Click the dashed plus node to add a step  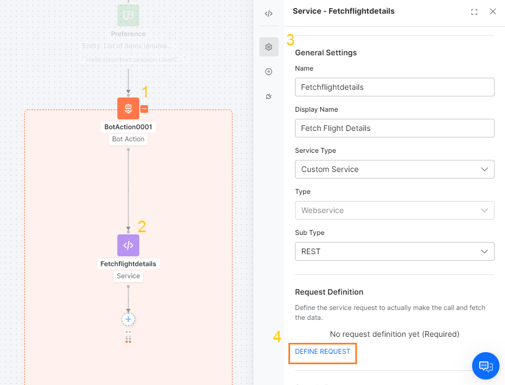pos(128,319)
